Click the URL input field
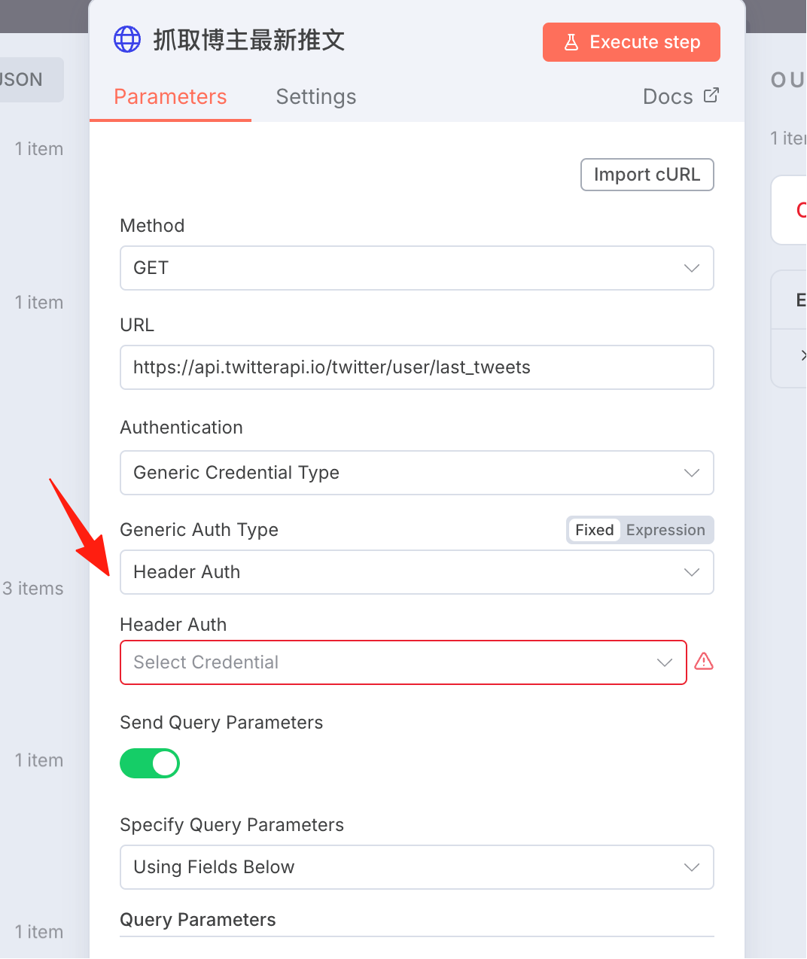807x959 pixels. click(x=417, y=367)
